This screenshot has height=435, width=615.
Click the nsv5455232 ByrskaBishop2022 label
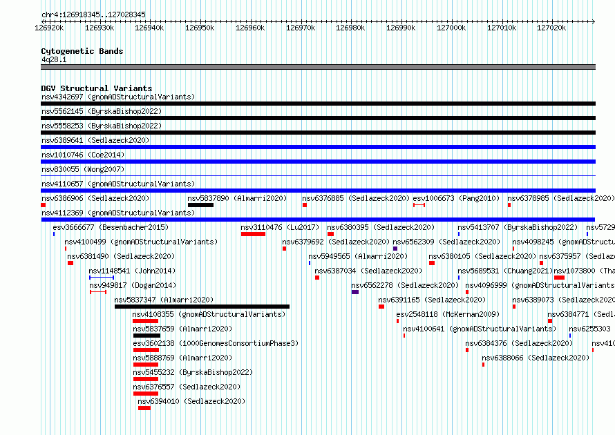(193, 372)
